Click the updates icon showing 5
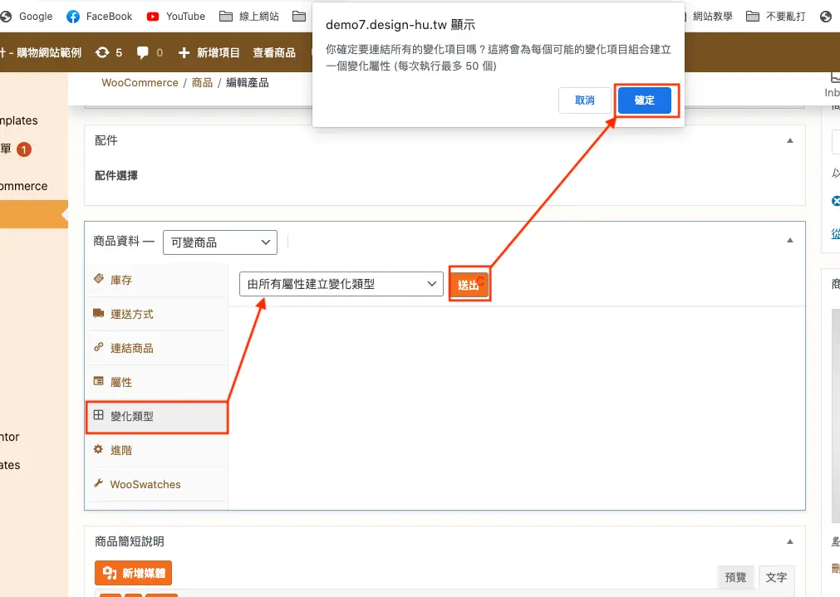Viewport: 840px width, 597px height. pyautogui.click(x=102, y=52)
